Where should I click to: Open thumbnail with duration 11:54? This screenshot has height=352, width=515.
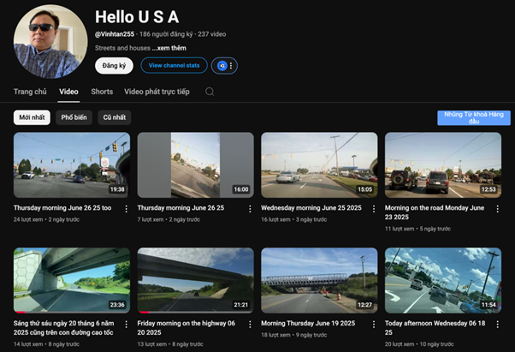(x=443, y=280)
